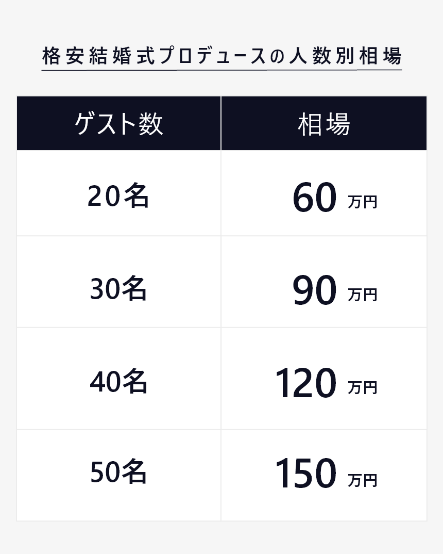Click 万円 unit beside 60
Image resolution: width=443 pixels, height=554 pixels.
363,202
